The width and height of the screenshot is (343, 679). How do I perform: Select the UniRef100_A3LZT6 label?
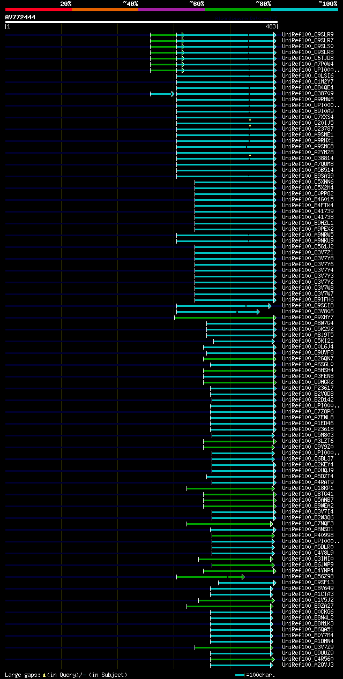pyautogui.click(x=308, y=441)
